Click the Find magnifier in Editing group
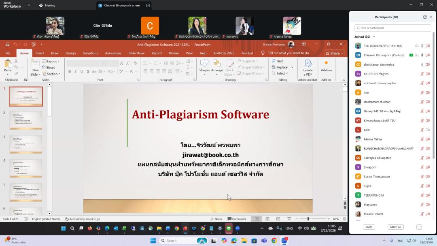This screenshot has width=437, height=246. click(x=274, y=61)
